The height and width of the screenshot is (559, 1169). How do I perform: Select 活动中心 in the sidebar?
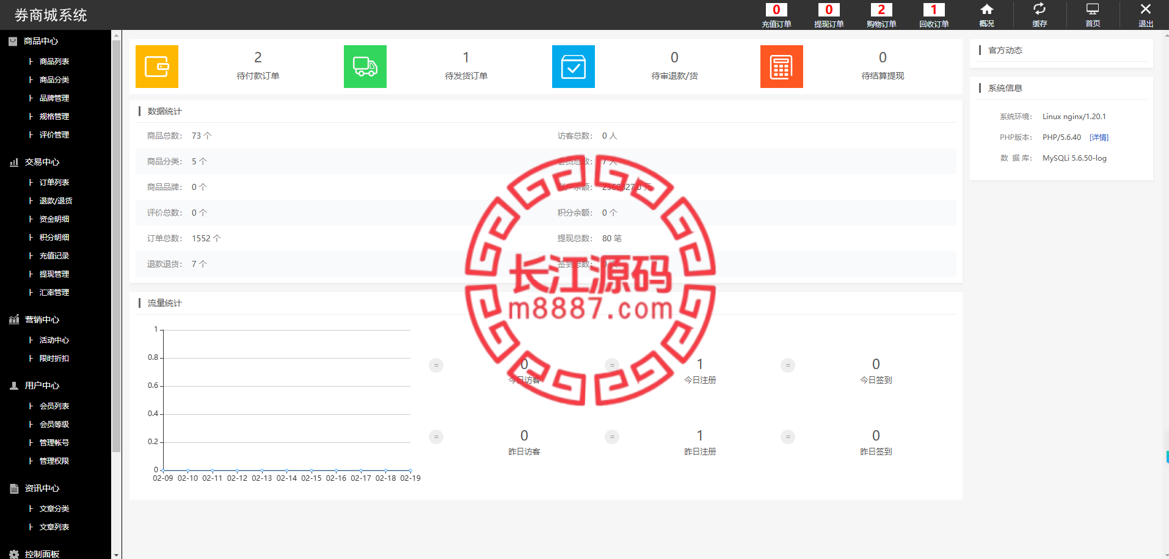[x=54, y=340]
